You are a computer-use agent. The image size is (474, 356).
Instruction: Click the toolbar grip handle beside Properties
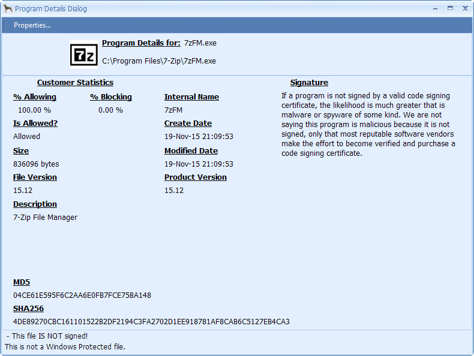6,25
